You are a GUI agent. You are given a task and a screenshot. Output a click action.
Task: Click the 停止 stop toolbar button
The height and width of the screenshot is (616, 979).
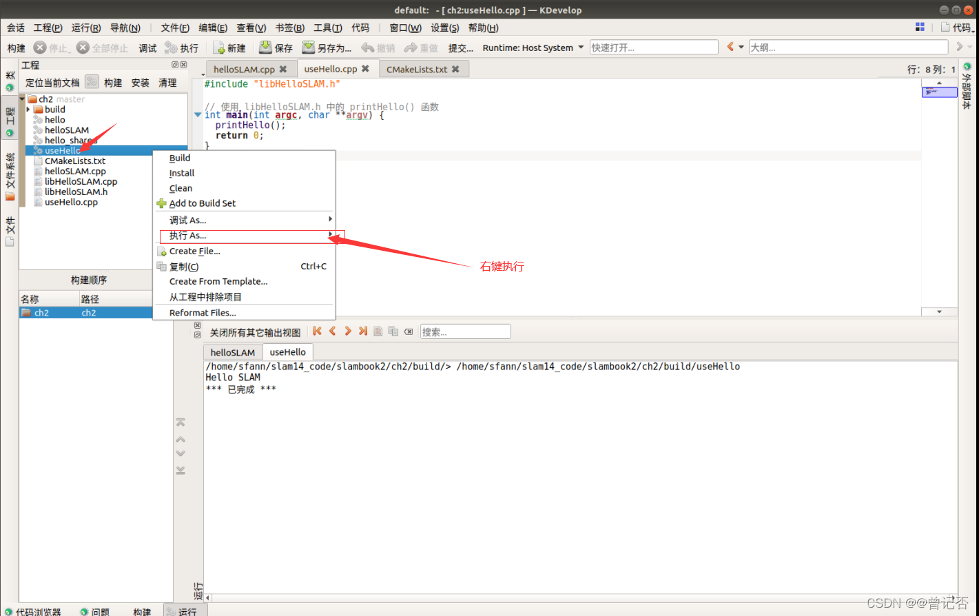tap(52, 48)
